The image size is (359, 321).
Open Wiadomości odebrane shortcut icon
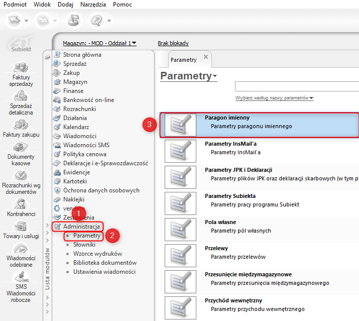pyautogui.click(x=21, y=249)
